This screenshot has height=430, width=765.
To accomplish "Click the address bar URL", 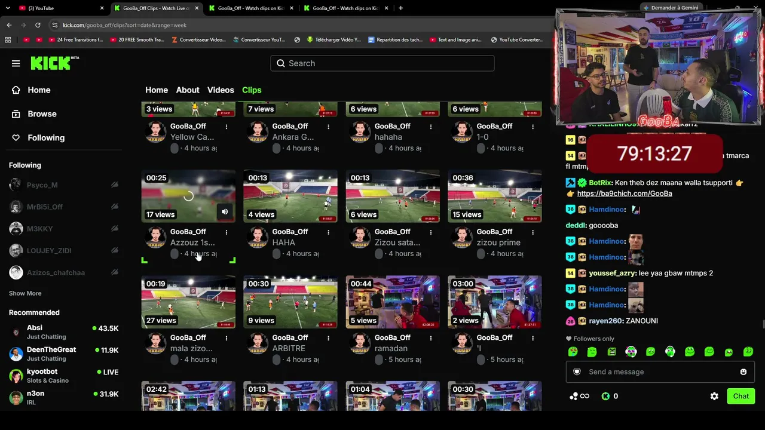I will (125, 25).
